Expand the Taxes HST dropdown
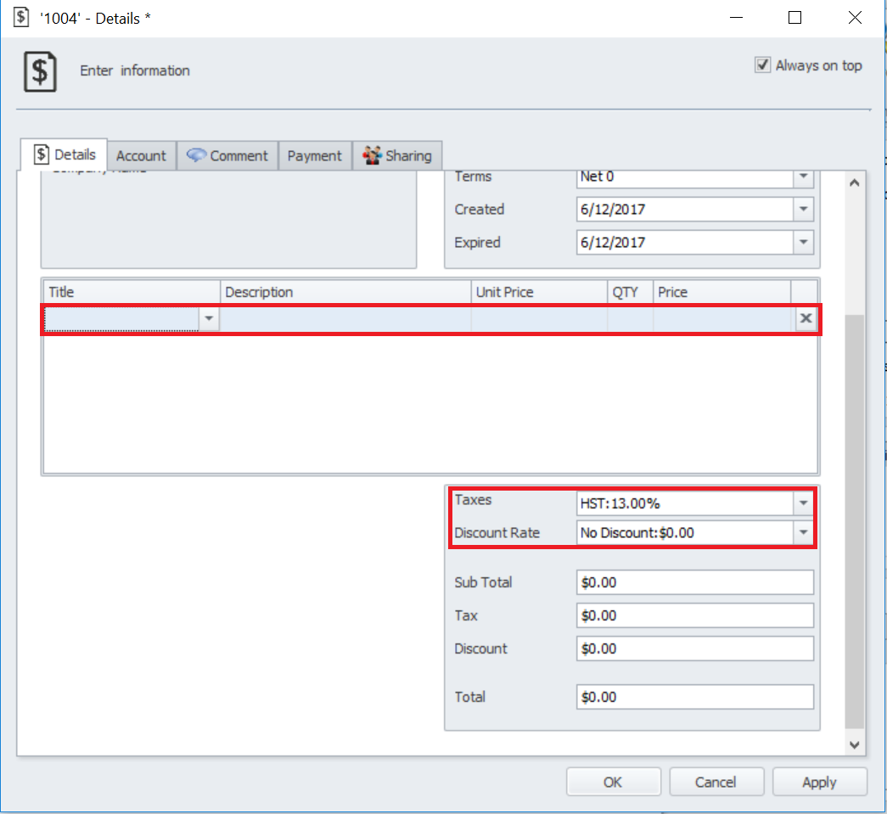Image resolution: width=887 pixels, height=814 pixels. tap(802, 503)
